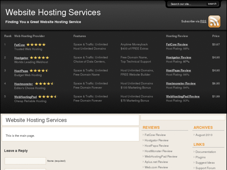Select Web.com Review in sidebar
Viewport: 227px width, 170px height.
(x=156, y=168)
